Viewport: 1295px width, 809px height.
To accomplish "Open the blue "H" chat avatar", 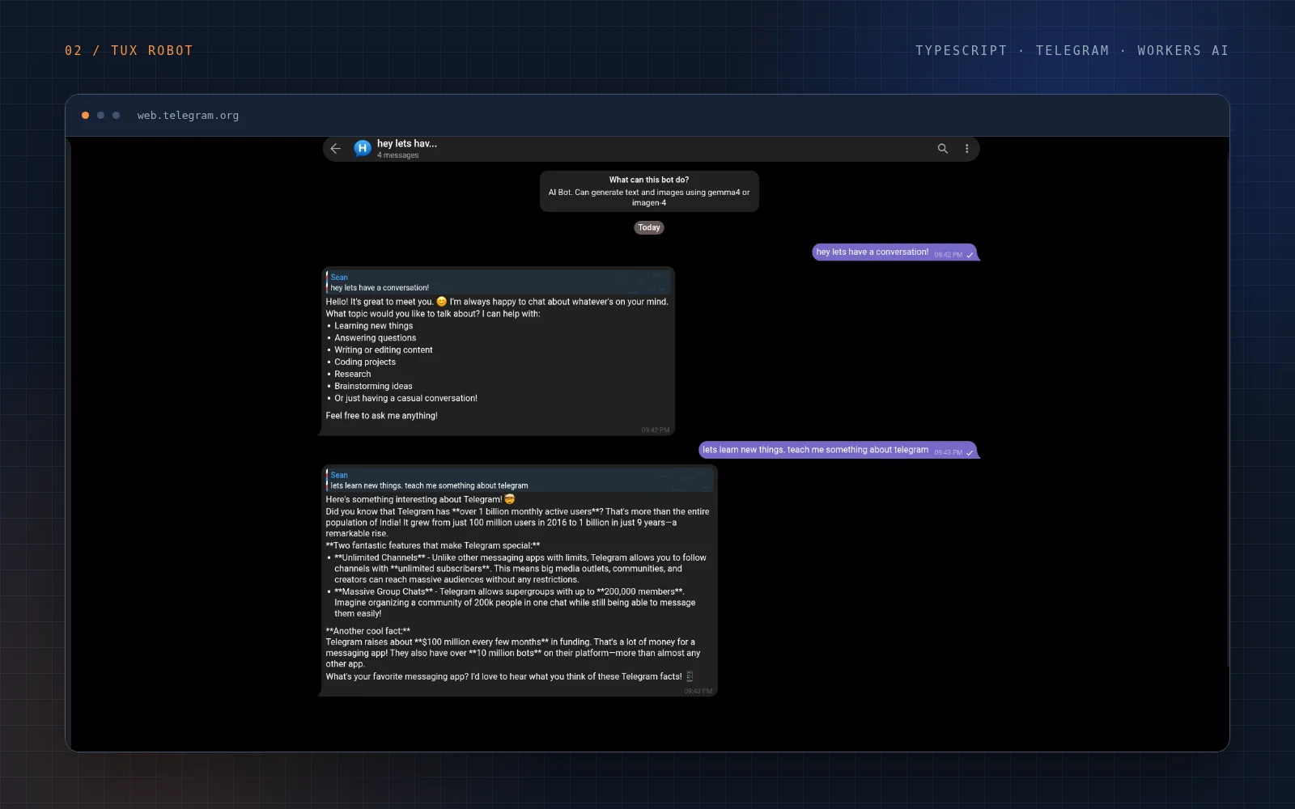I will click(363, 148).
